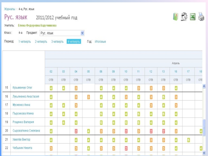Open teacher Елена Федоровна Кадочникова profile
The width and height of the screenshot is (208, 156).
[x=37, y=25]
